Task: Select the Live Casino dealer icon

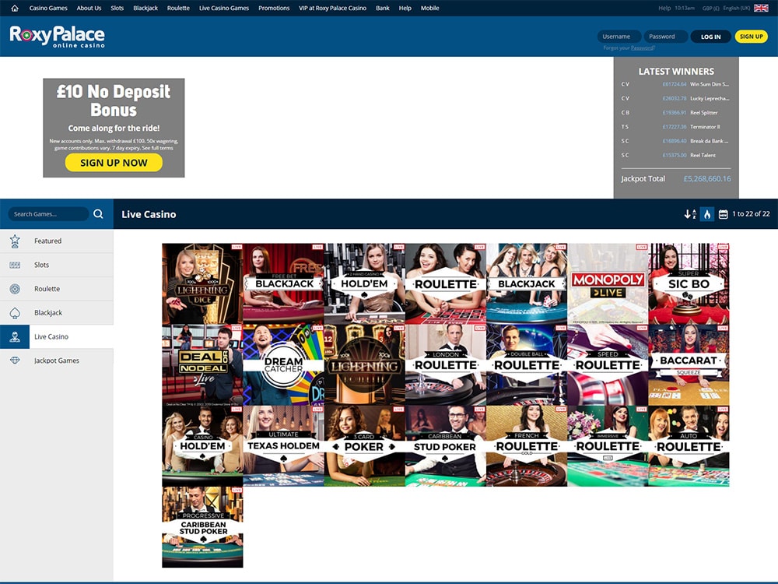Action: (x=15, y=336)
